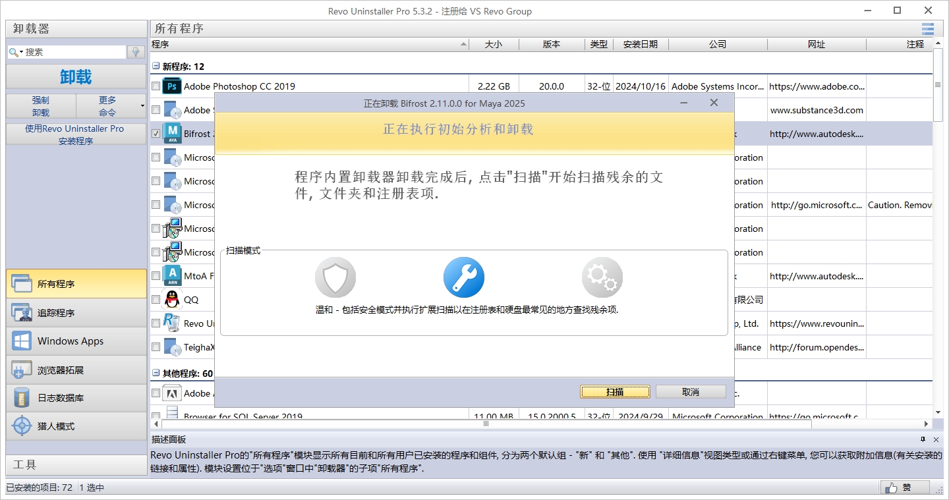This screenshot has height=500, width=949.
Task: Open 追踪程序 in the sidebar
Action: click(76, 313)
